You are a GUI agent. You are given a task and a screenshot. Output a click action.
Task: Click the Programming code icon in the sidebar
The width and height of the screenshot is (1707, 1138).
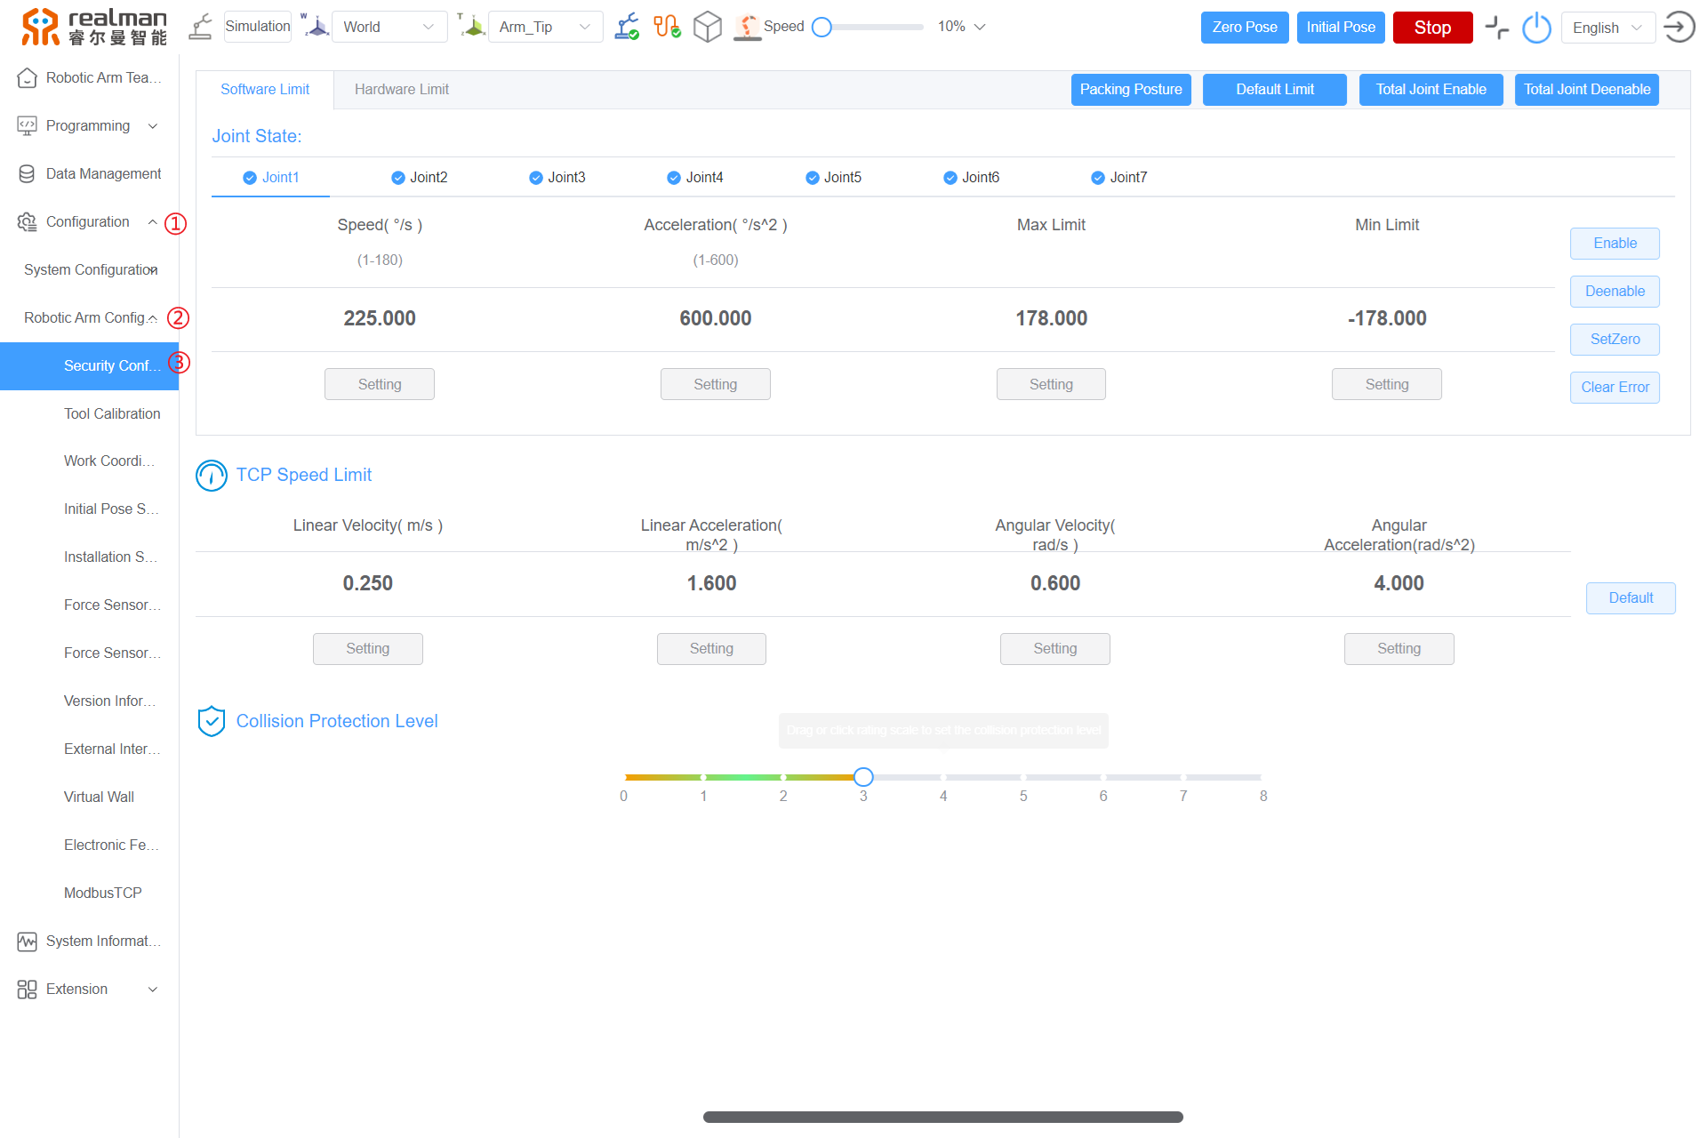point(27,126)
